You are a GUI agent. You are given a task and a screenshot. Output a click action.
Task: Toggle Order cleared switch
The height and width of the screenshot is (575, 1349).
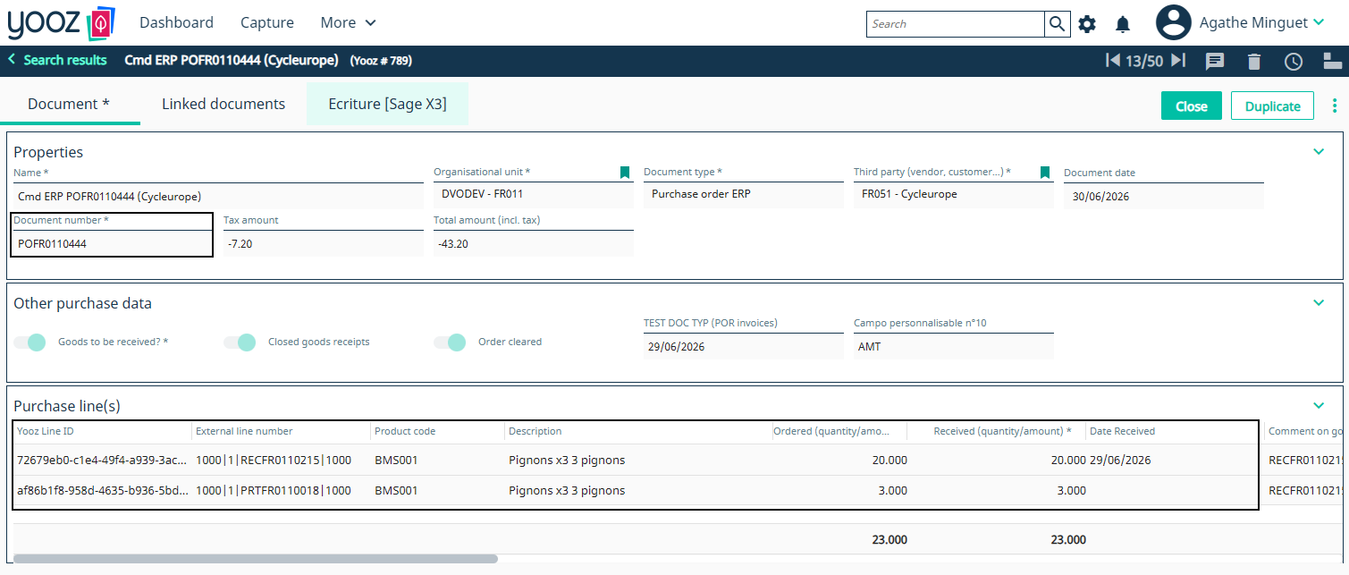(450, 342)
